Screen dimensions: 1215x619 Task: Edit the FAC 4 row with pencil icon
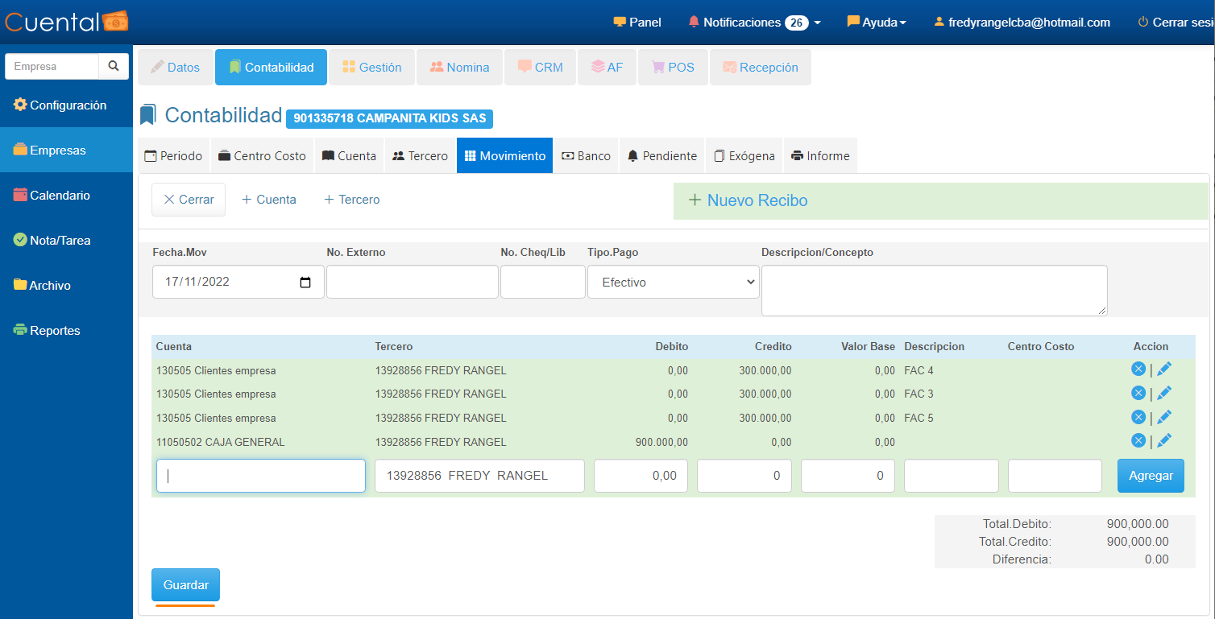click(1164, 369)
